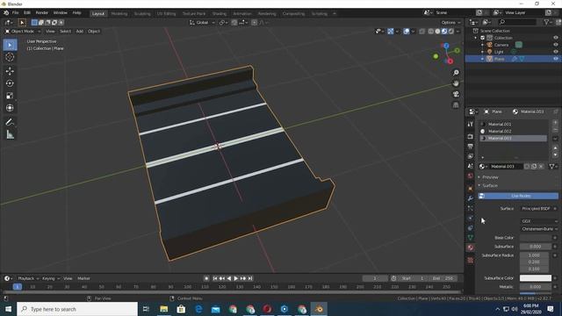Click the Base Color swatch
Viewport: 562px width, 316px height.
[x=536, y=238]
